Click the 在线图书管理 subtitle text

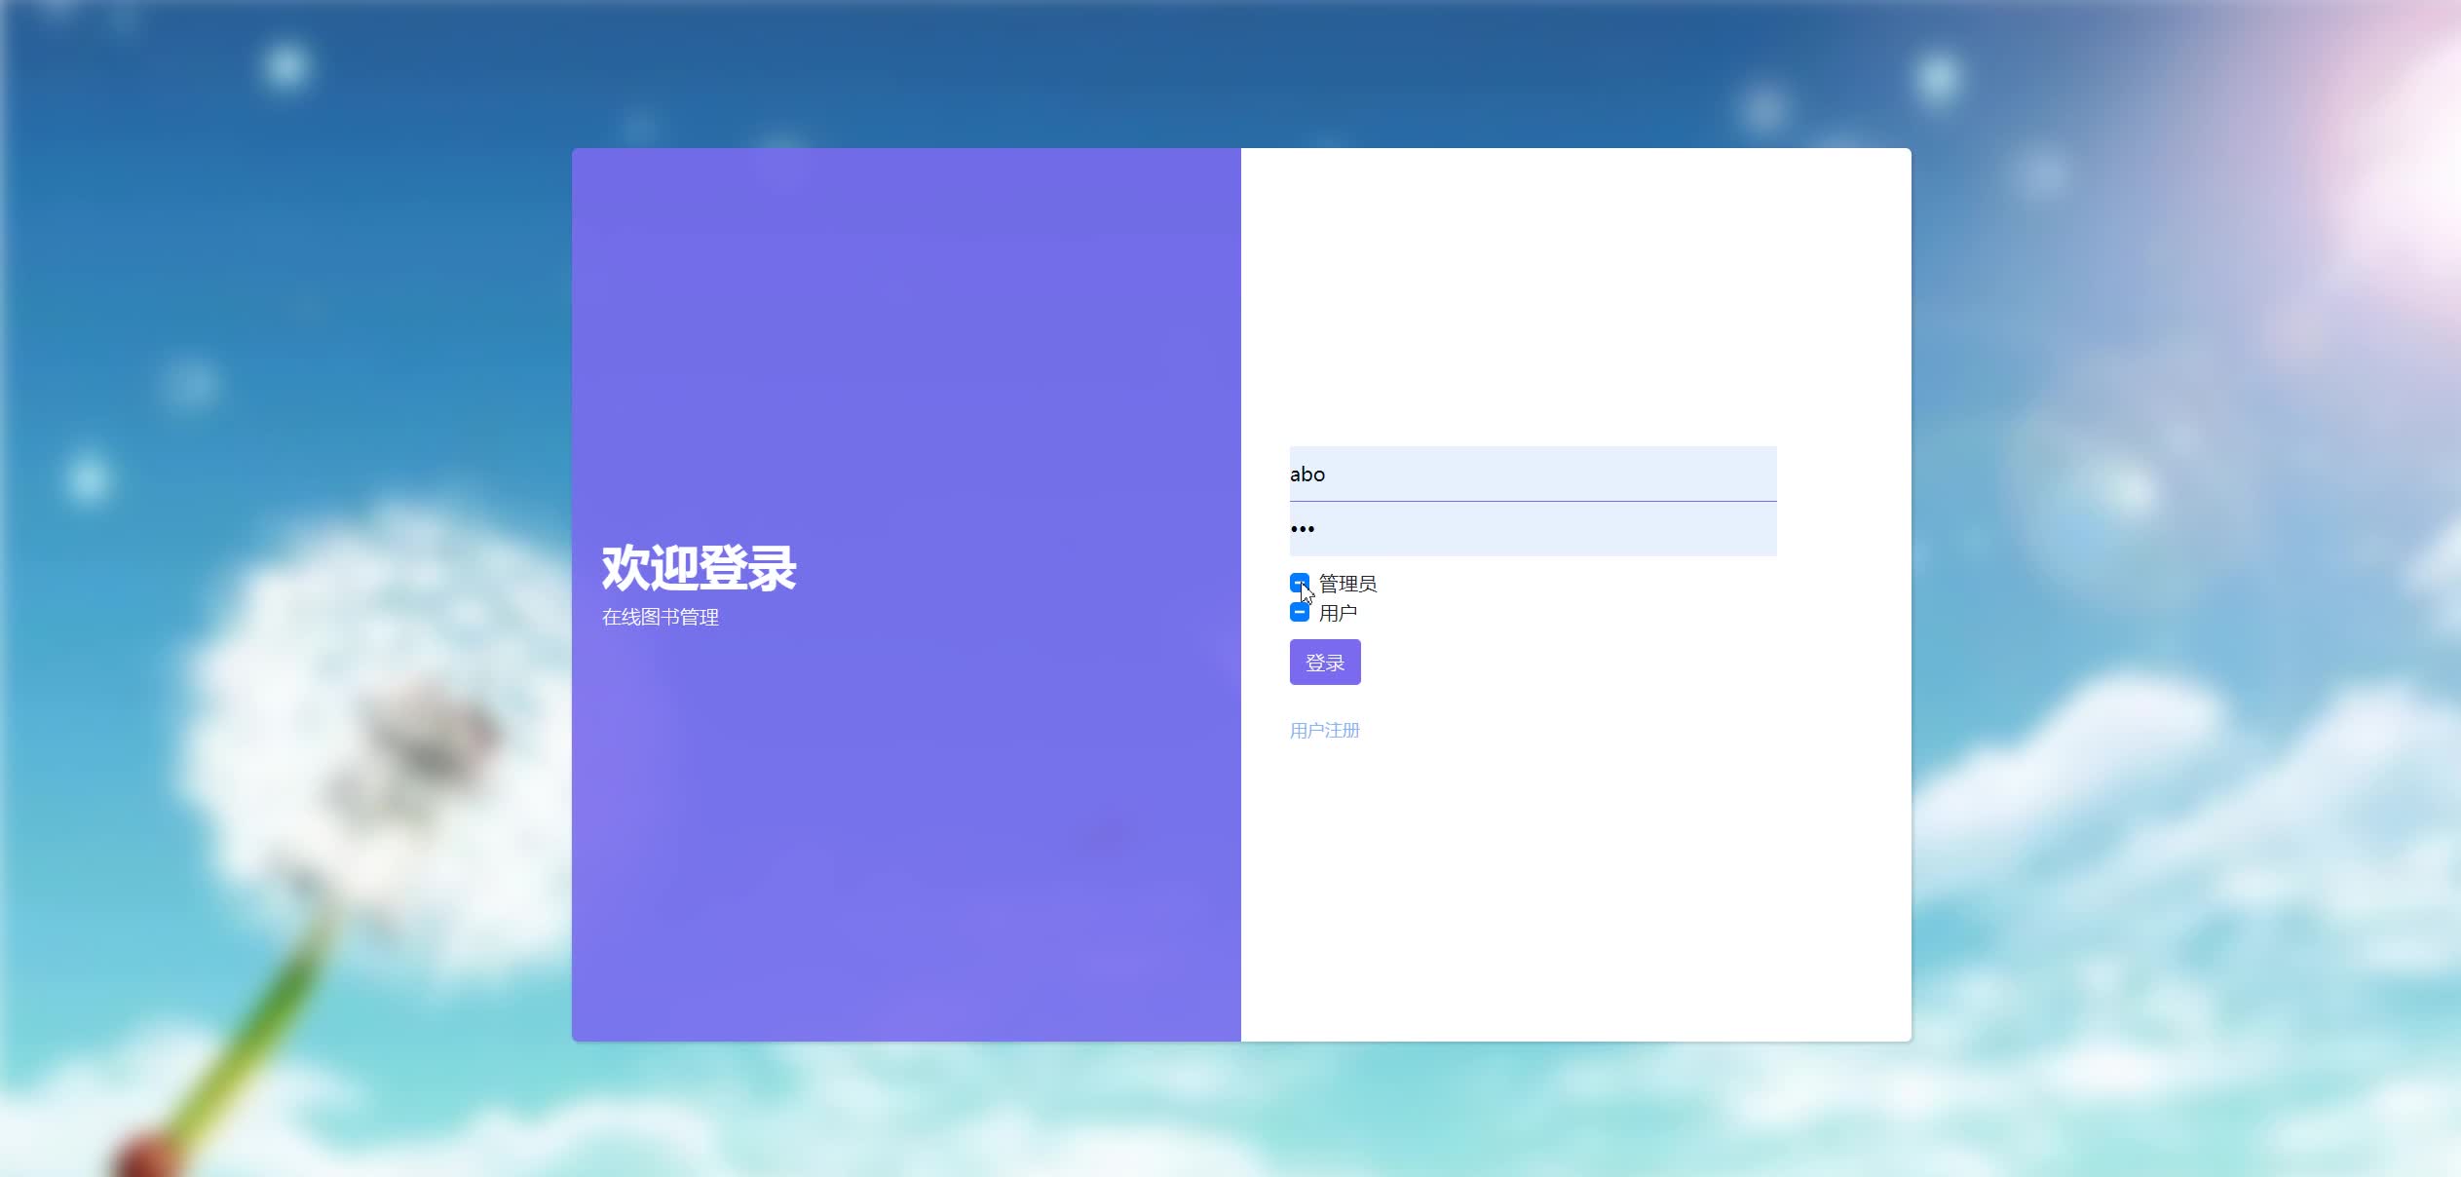point(660,617)
